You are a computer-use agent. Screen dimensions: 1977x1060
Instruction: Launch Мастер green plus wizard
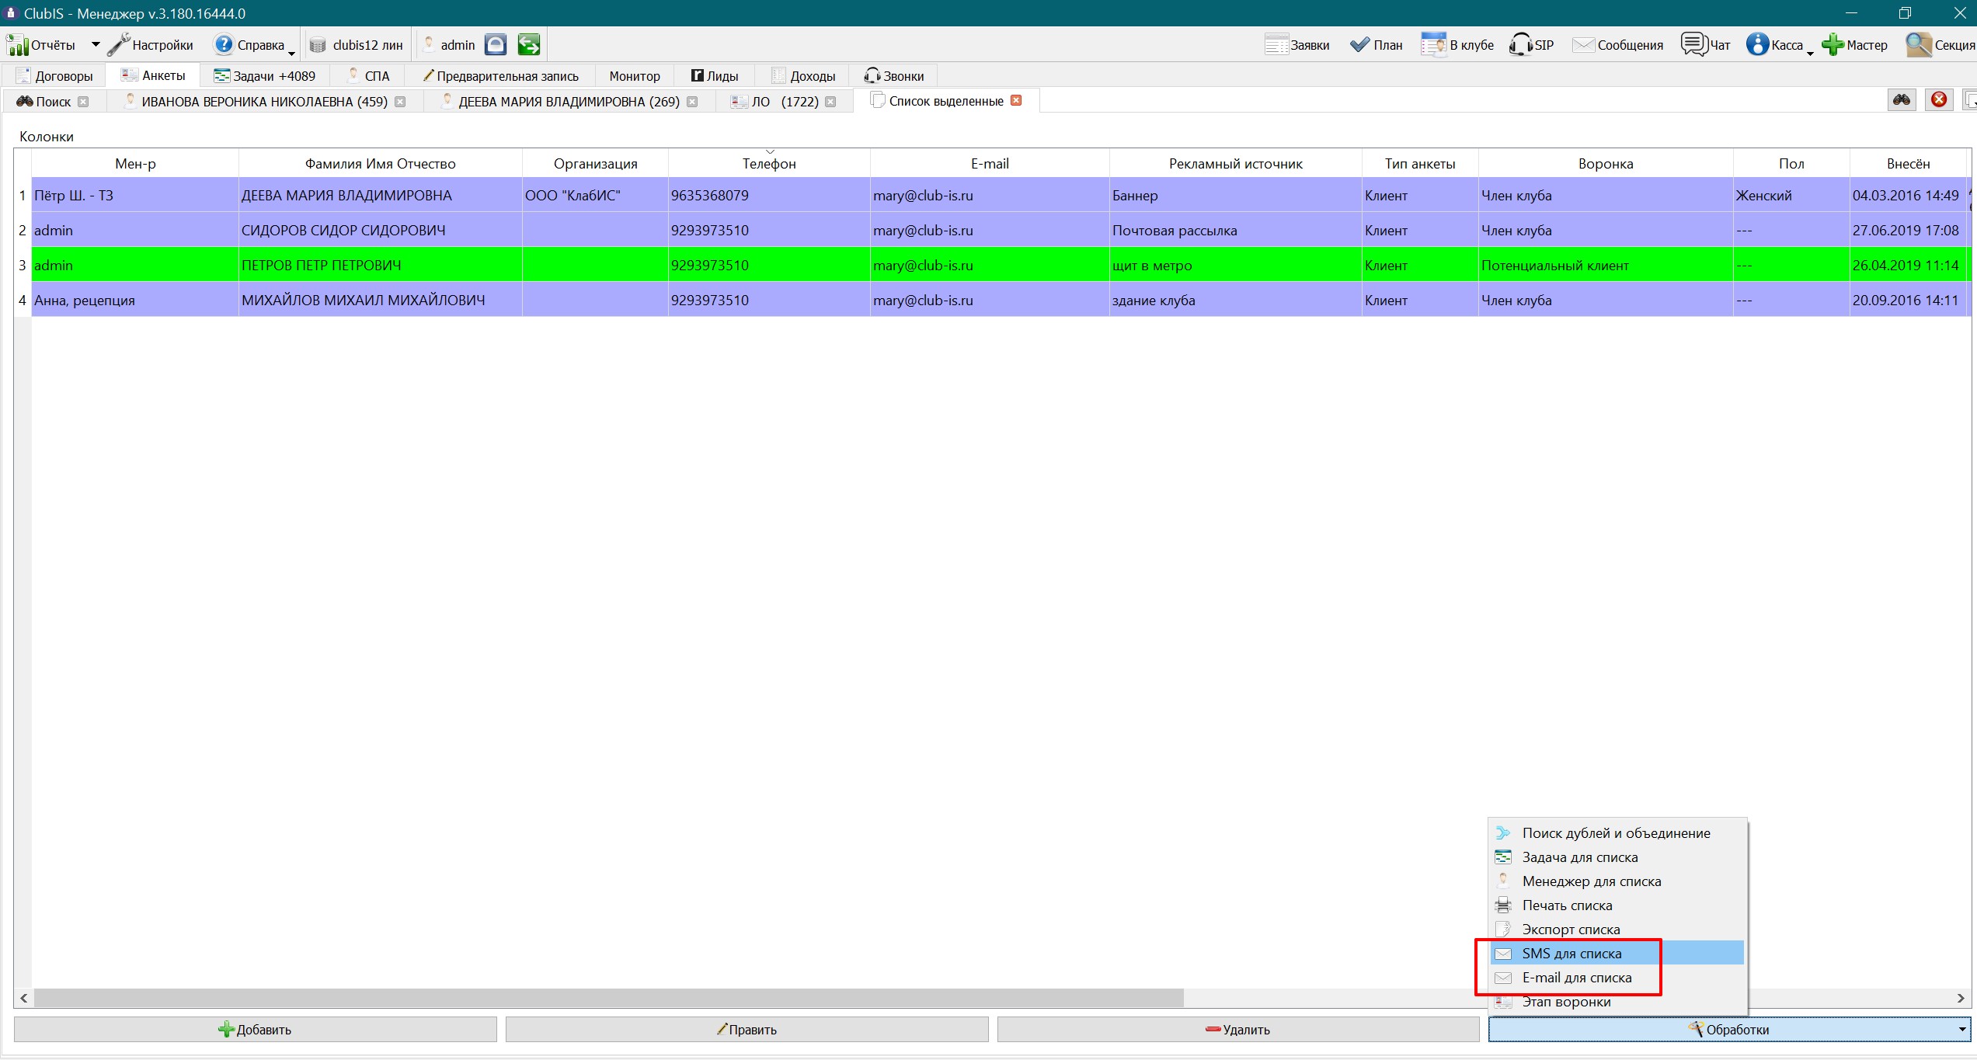coord(1854,45)
